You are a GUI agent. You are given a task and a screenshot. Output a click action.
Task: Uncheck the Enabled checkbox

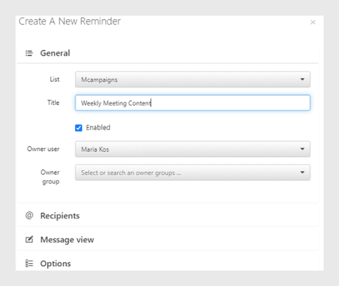[x=78, y=128]
